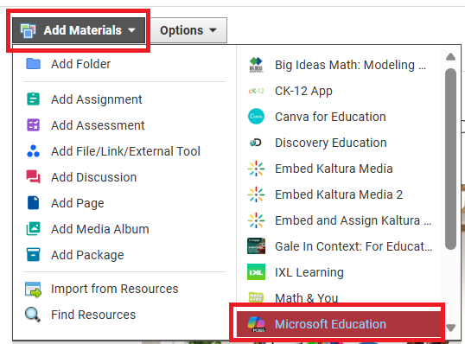Click the IXL Learning logo icon
Screen dimensions: 465x344
pyautogui.click(x=256, y=272)
